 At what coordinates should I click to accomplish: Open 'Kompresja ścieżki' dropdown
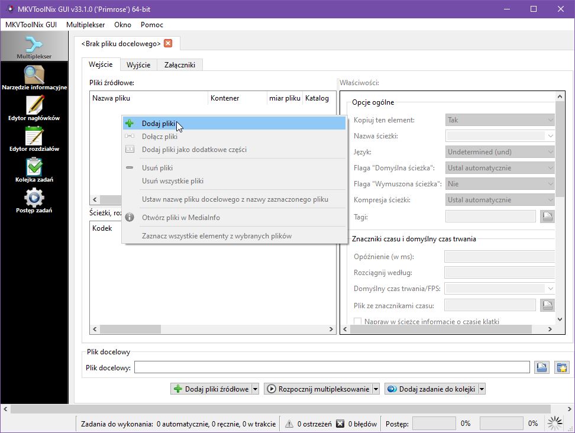coord(500,200)
